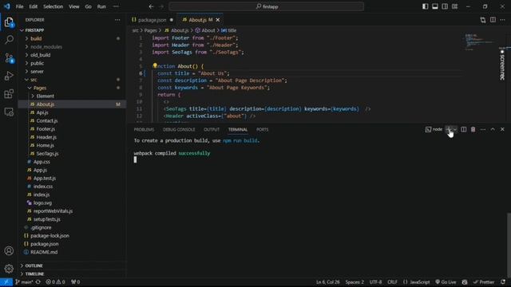The height and width of the screenshot is (287, 511).
Task: Open the View menu
Action: [74, 6]
